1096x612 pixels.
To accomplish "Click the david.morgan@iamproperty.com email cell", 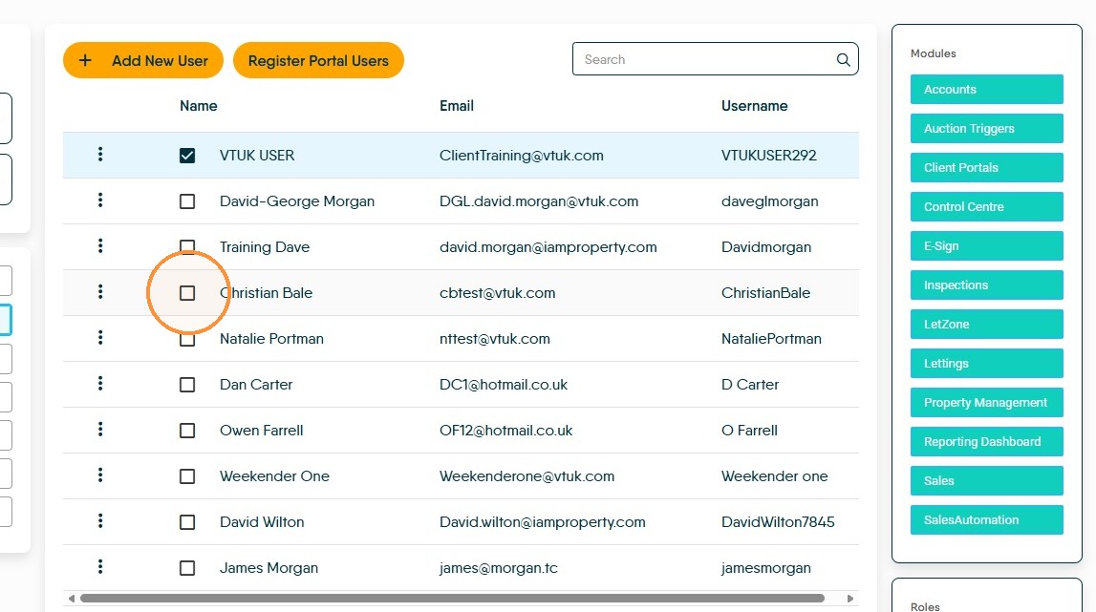I will coord(548,247).
